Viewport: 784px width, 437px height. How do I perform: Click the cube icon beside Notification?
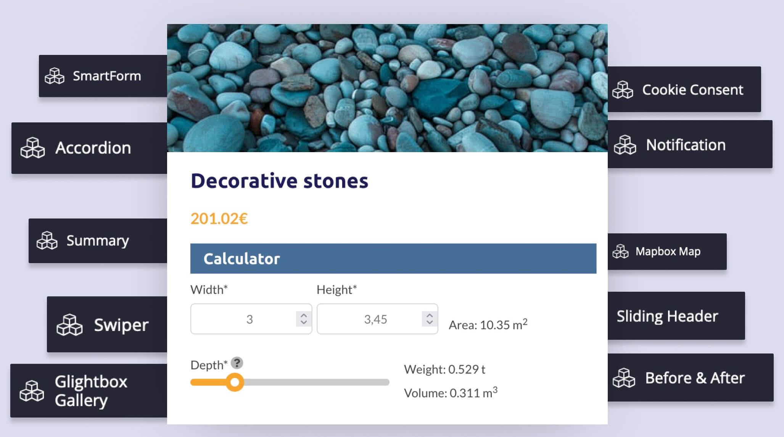click(x=625, y=145)
